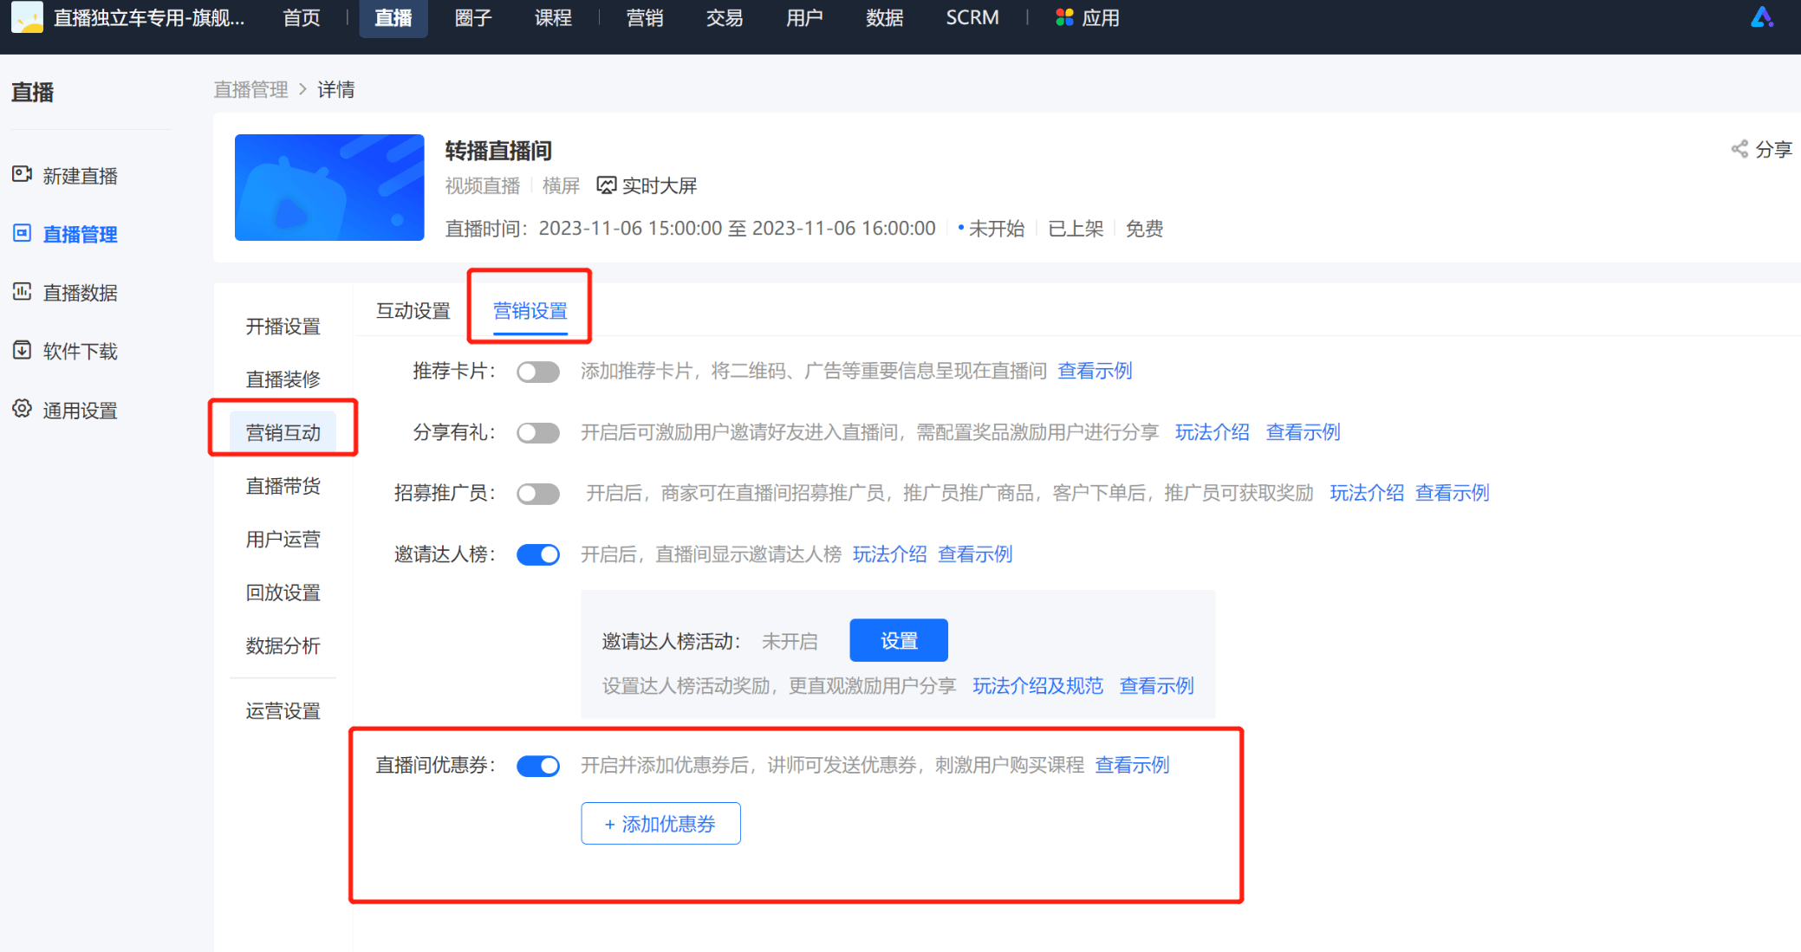Viewport: 1801px width, 952px height.
Task: Click the logo icon beside 直播独立车专用
Action: (27, 17)
